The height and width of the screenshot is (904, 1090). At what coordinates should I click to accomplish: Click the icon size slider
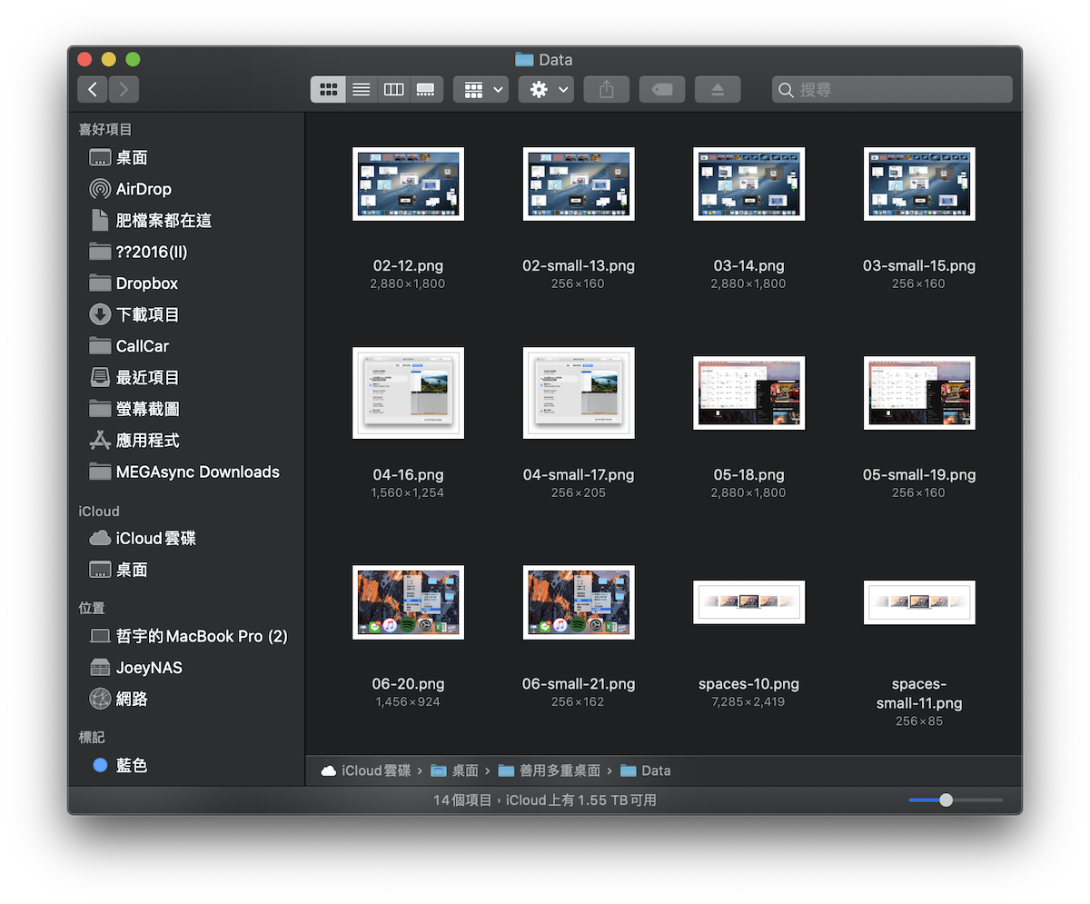click(x=956, y=800)
